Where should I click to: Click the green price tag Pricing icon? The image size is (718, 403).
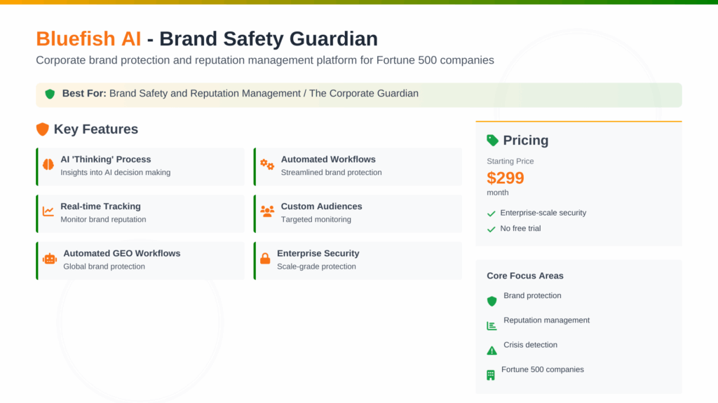point(493,140)
